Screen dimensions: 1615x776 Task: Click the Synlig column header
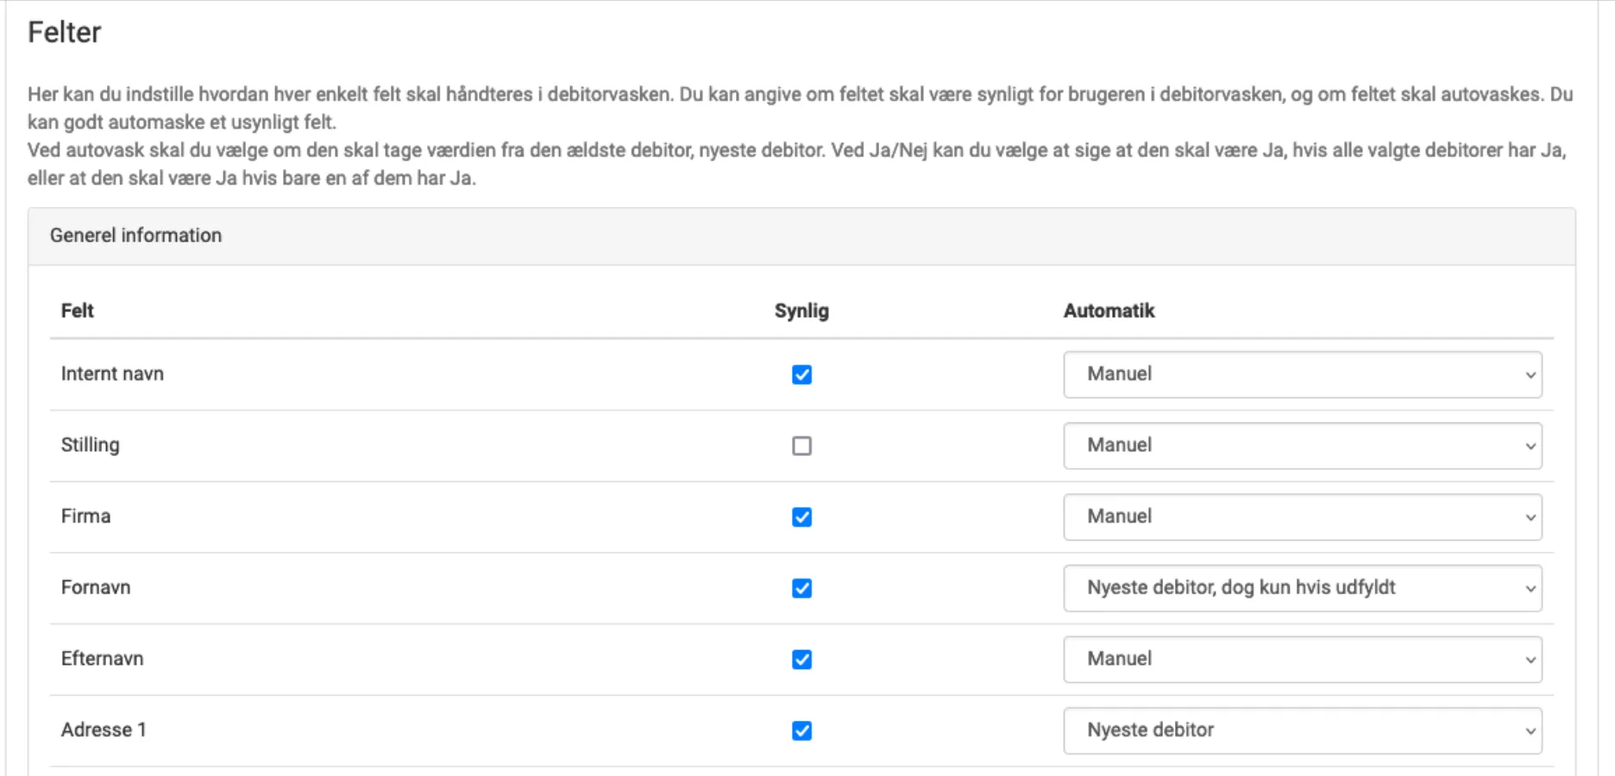click(801, 311)
